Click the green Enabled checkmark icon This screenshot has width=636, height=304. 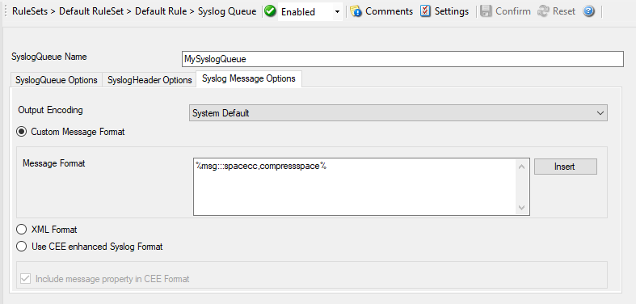[x=270, y=11]
